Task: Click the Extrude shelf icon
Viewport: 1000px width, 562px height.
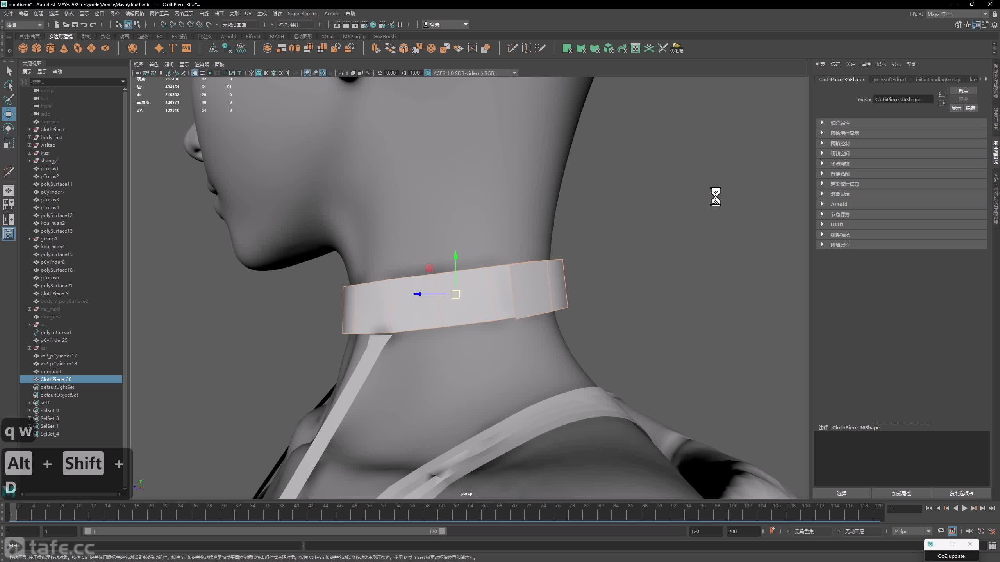Action: [x=376, y=48]
